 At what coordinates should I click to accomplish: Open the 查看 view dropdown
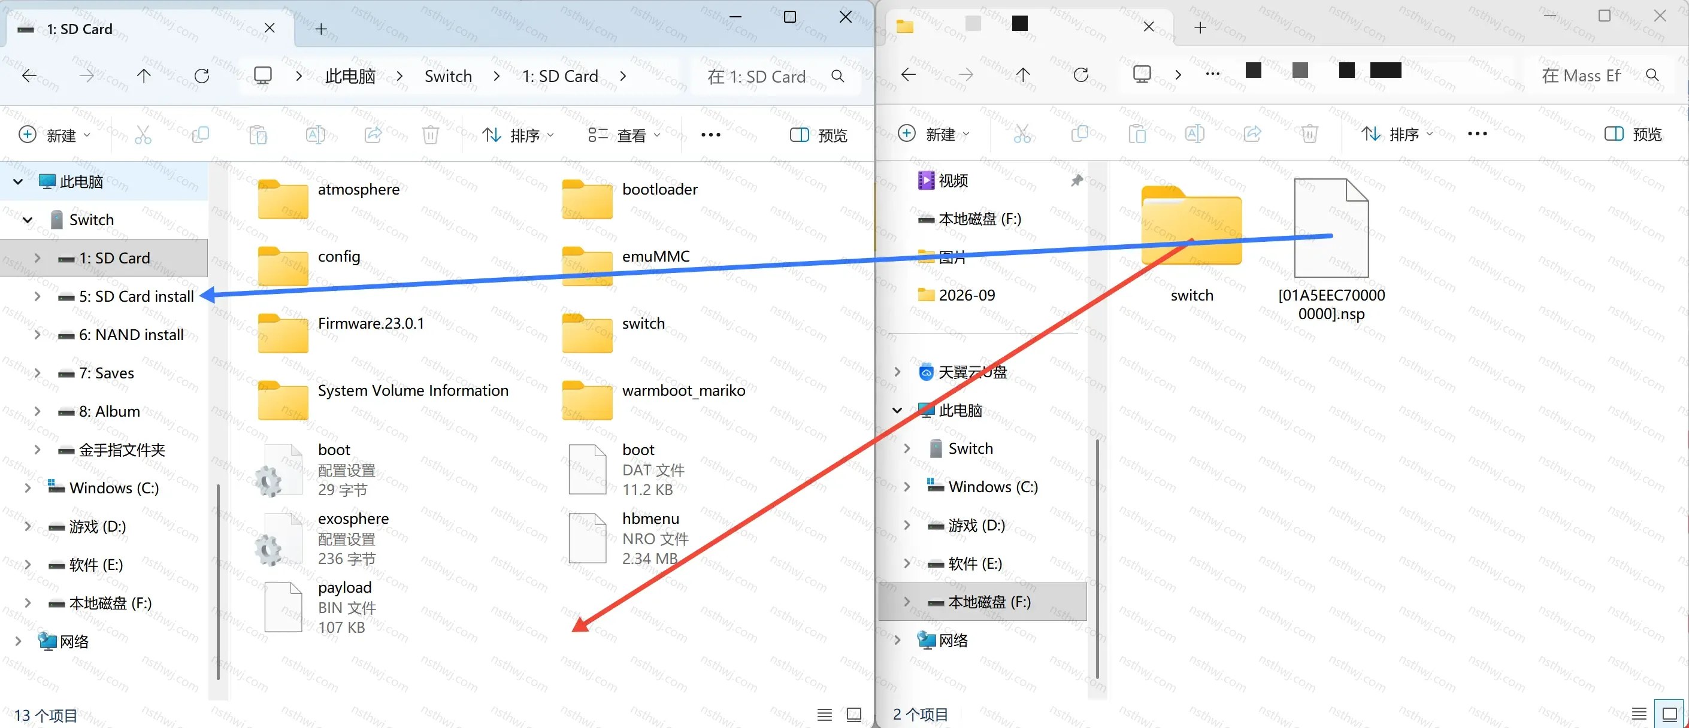tap(624, 135)
